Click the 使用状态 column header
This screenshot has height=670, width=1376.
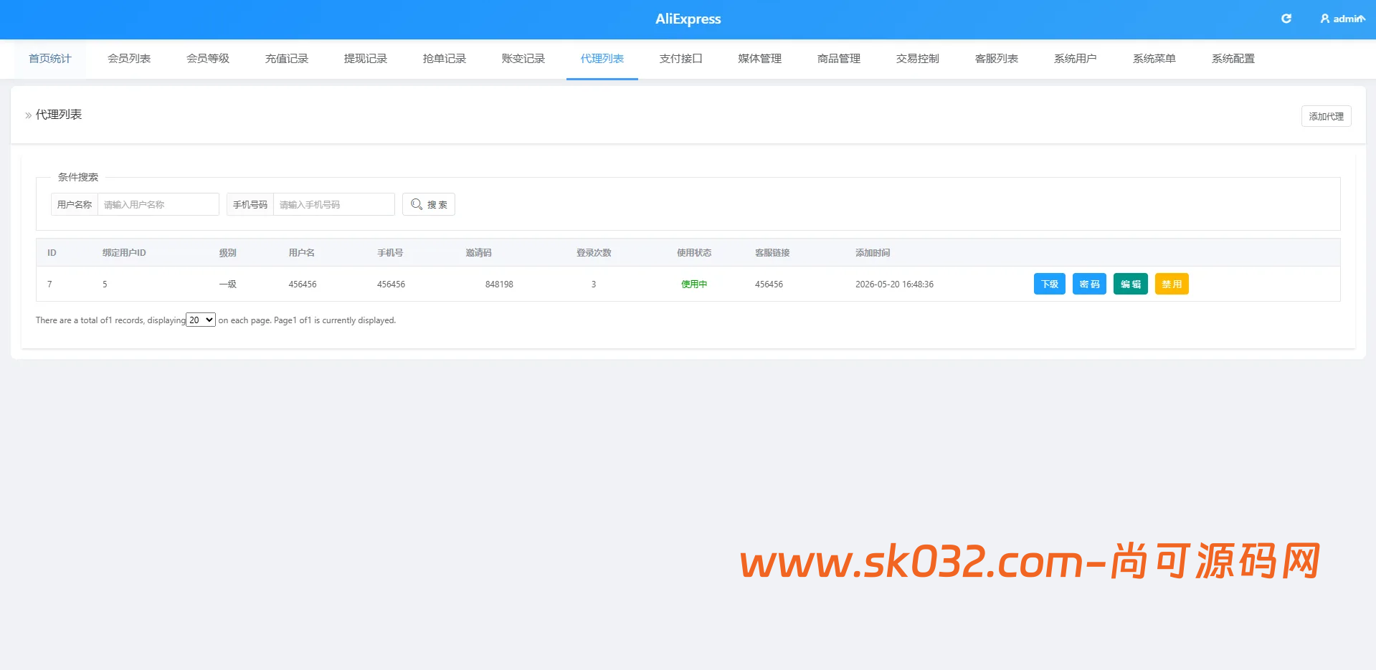[x=694, y=253]
